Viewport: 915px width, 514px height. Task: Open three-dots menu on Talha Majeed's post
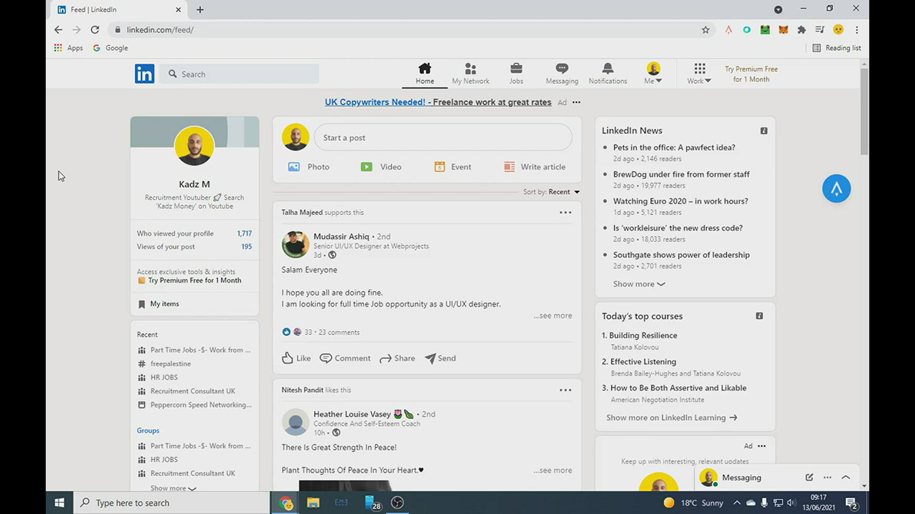tap(565, 213)
